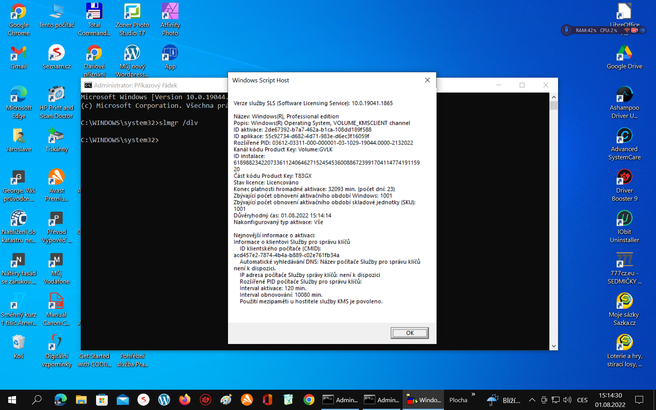656x410 pixels.
Task: Open the Office icon in the taskbar
Action: [x=267, y=400]
